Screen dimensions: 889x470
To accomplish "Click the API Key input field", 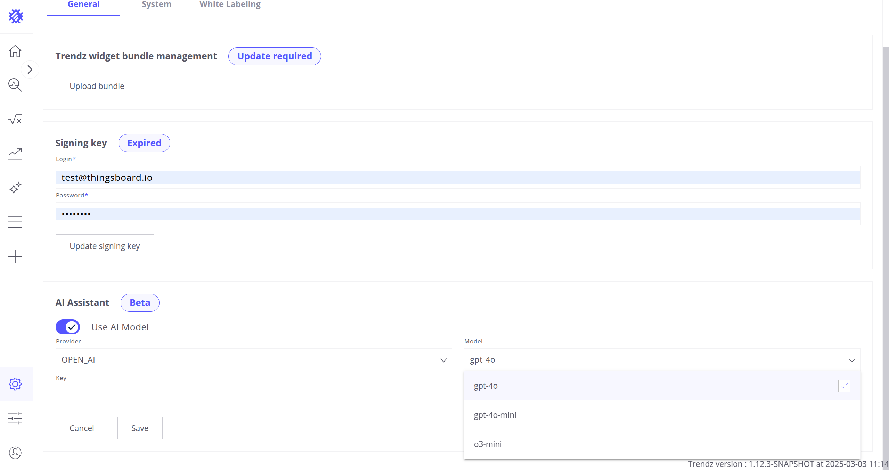I will (260, 396).
